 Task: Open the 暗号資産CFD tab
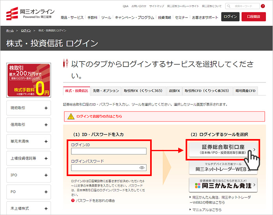[x=245, y=91]
